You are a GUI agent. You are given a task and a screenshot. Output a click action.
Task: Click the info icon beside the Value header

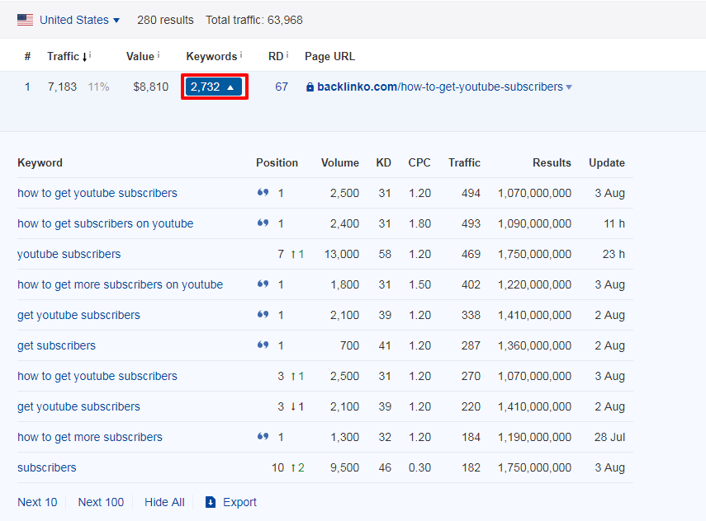click(x=159, y=55)
